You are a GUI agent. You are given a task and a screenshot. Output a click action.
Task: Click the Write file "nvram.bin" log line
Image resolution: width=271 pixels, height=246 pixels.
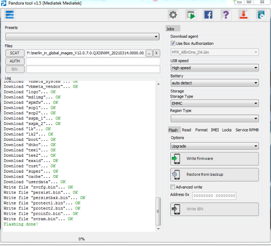pos(38,219)
